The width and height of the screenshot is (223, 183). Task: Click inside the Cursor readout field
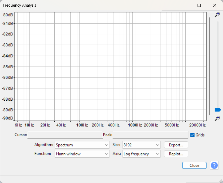(65, 135)
